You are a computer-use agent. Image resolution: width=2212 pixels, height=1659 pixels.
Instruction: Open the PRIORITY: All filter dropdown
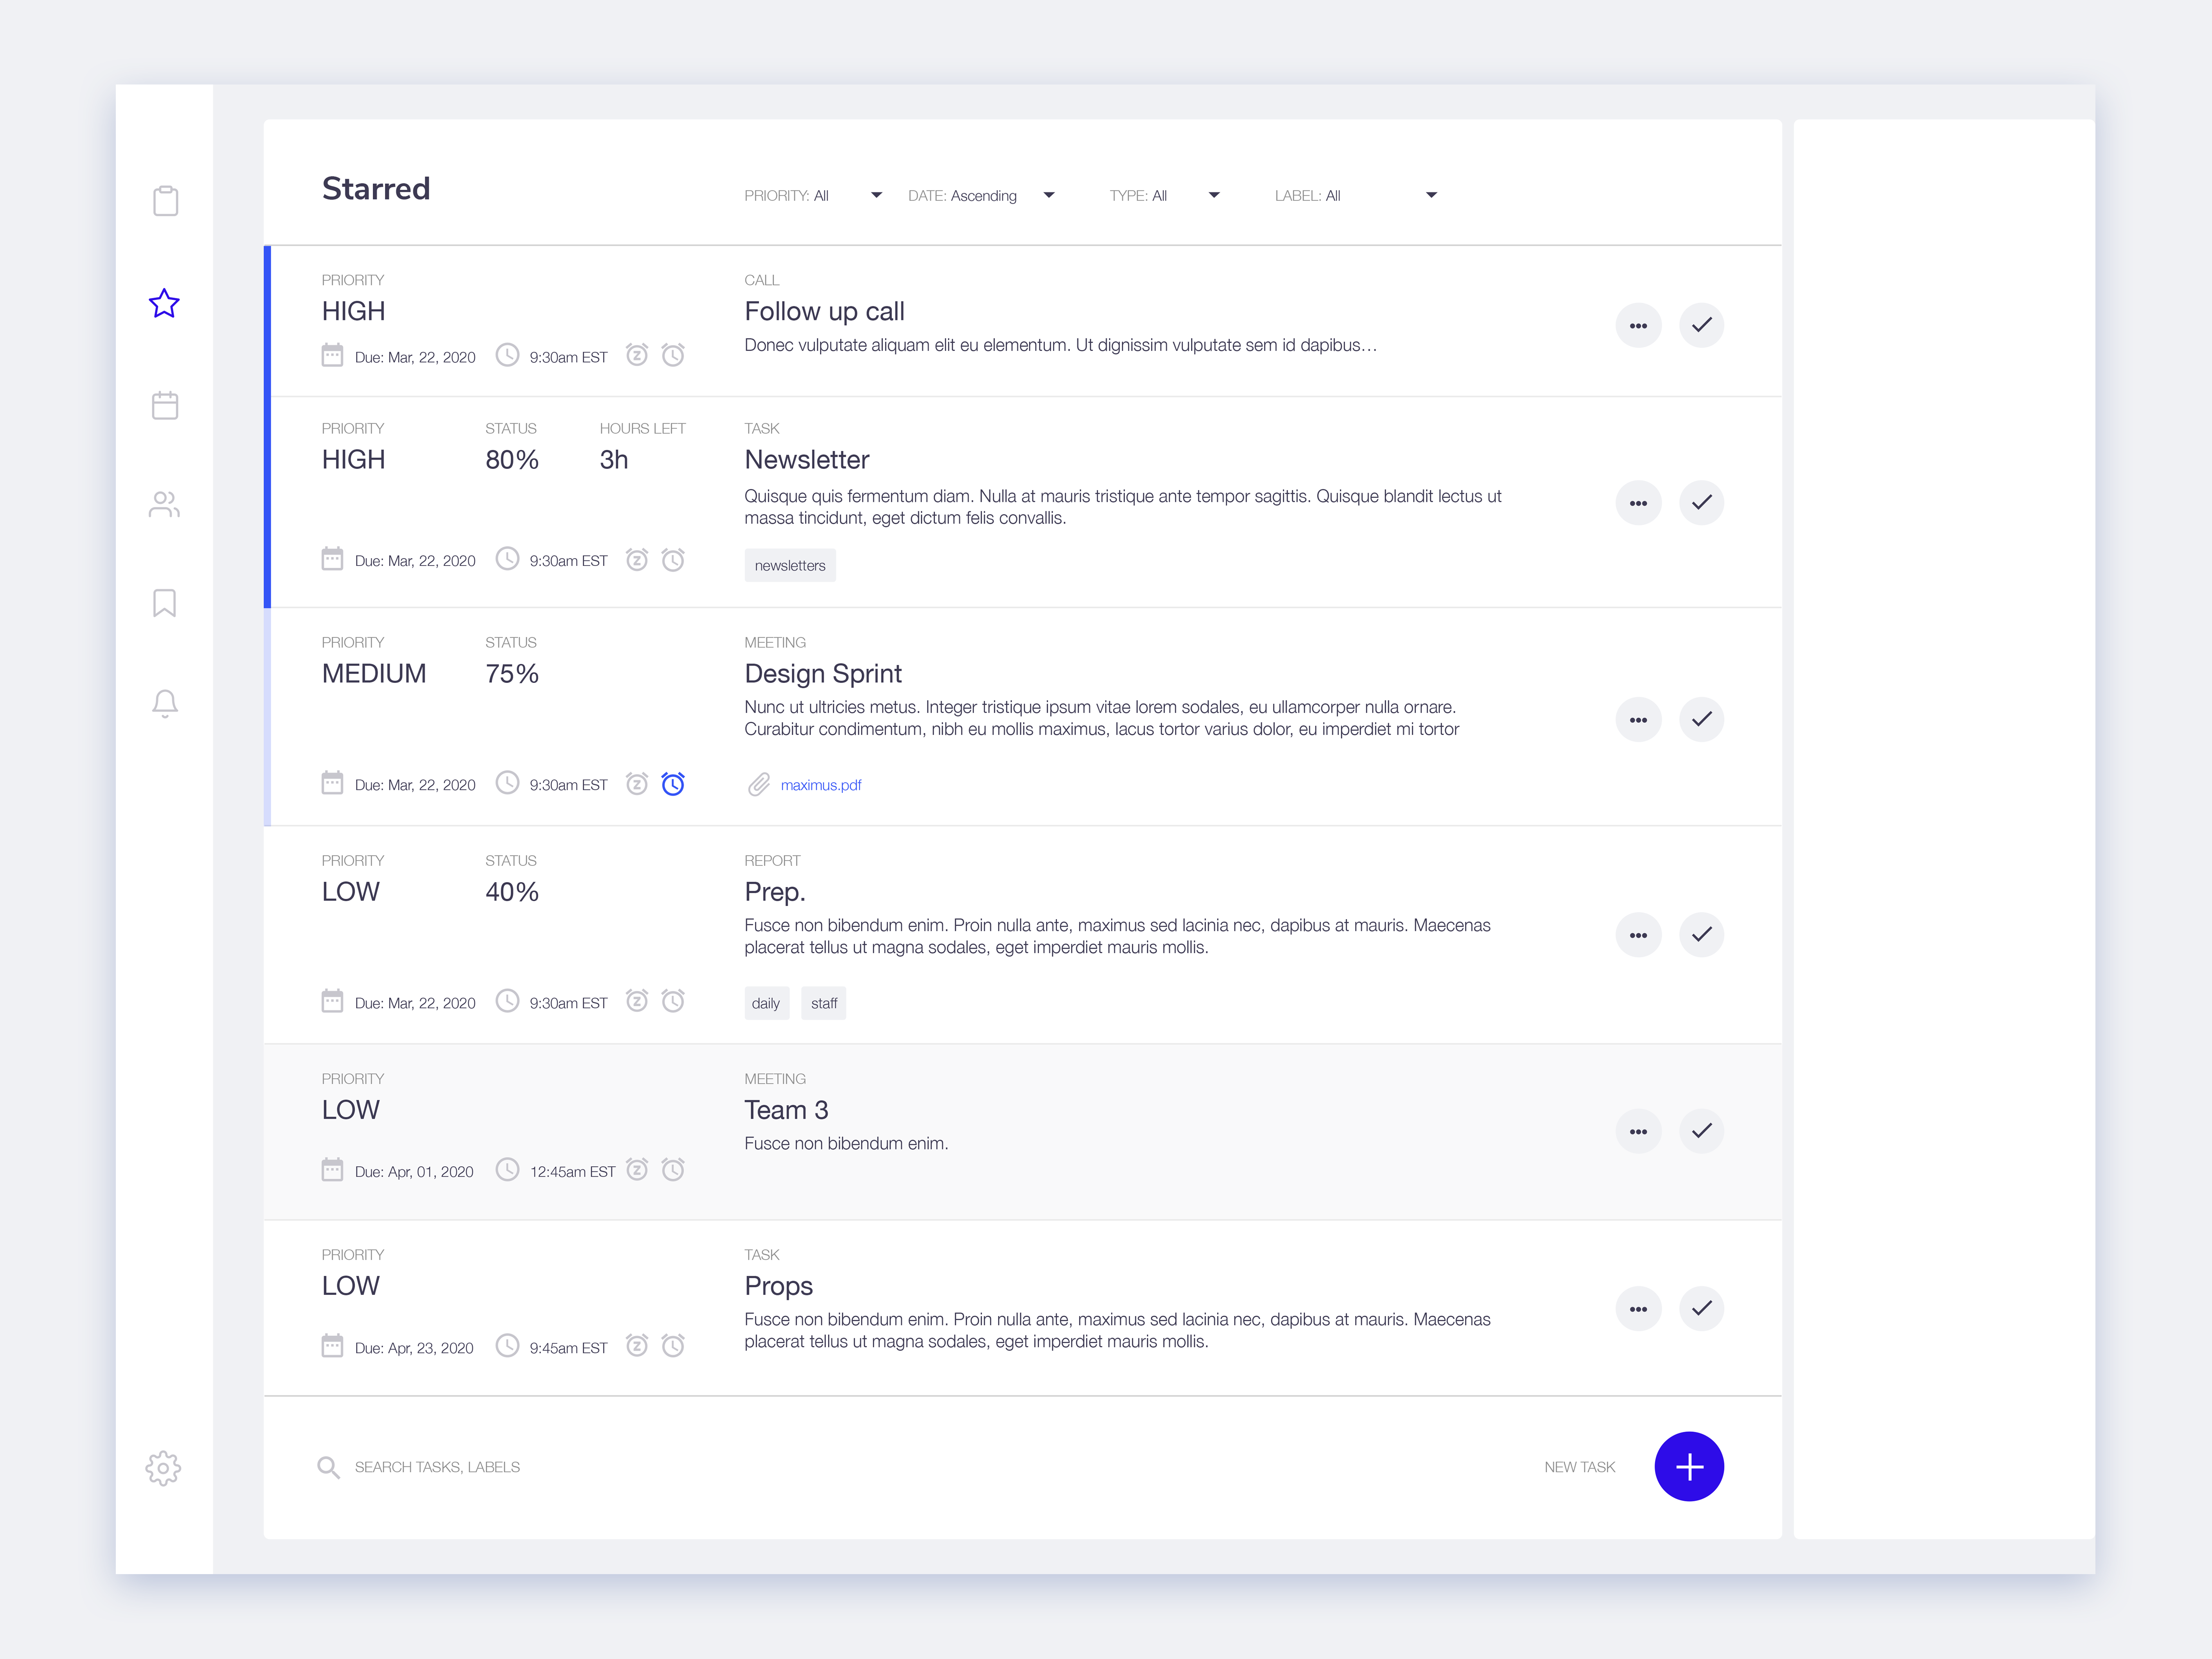pos(813,195)
